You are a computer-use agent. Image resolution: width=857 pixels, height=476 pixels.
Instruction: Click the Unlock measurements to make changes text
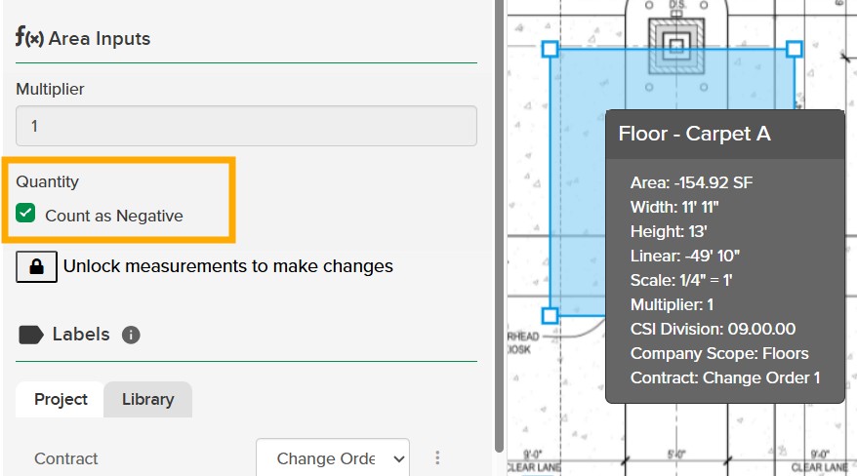pos(227,266)
